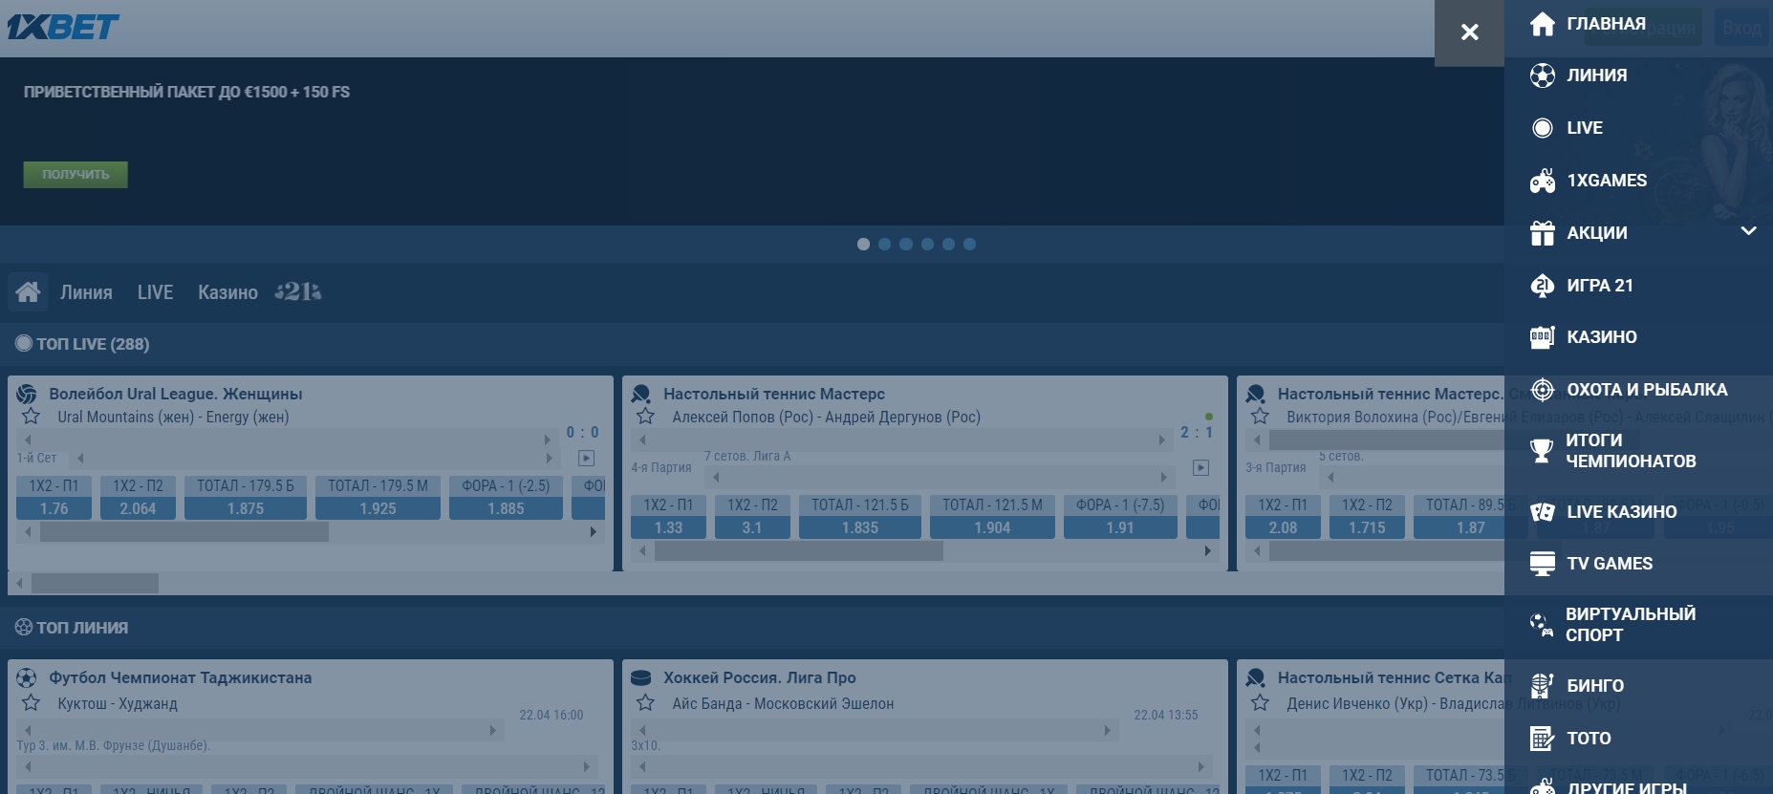1773x794 pixels.
Task: Open КАЗИНО slot machine icon
Action: click(1542, 336)
